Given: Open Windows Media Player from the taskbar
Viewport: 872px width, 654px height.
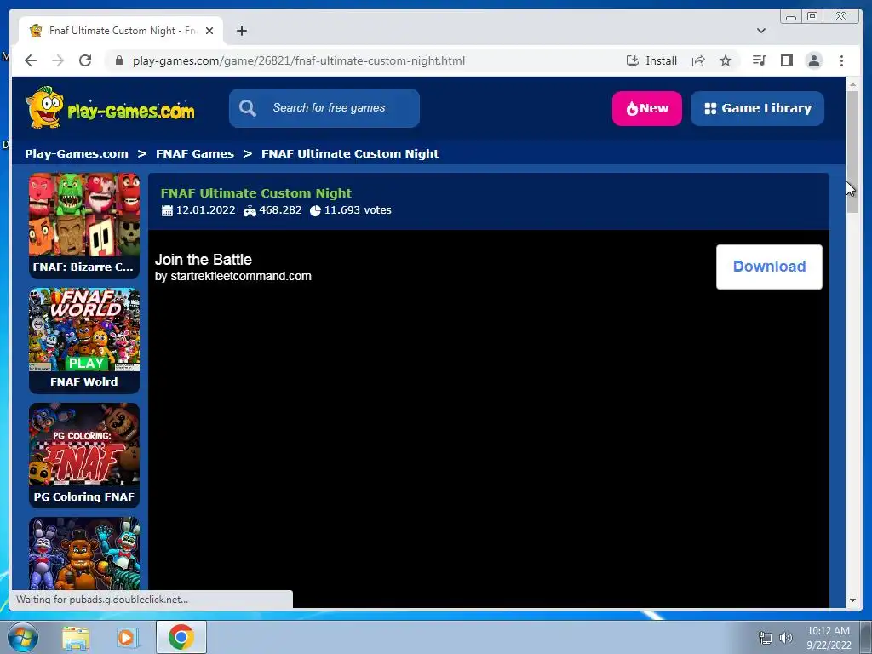Looking at the screenshot, I should (x=127, y=638).
